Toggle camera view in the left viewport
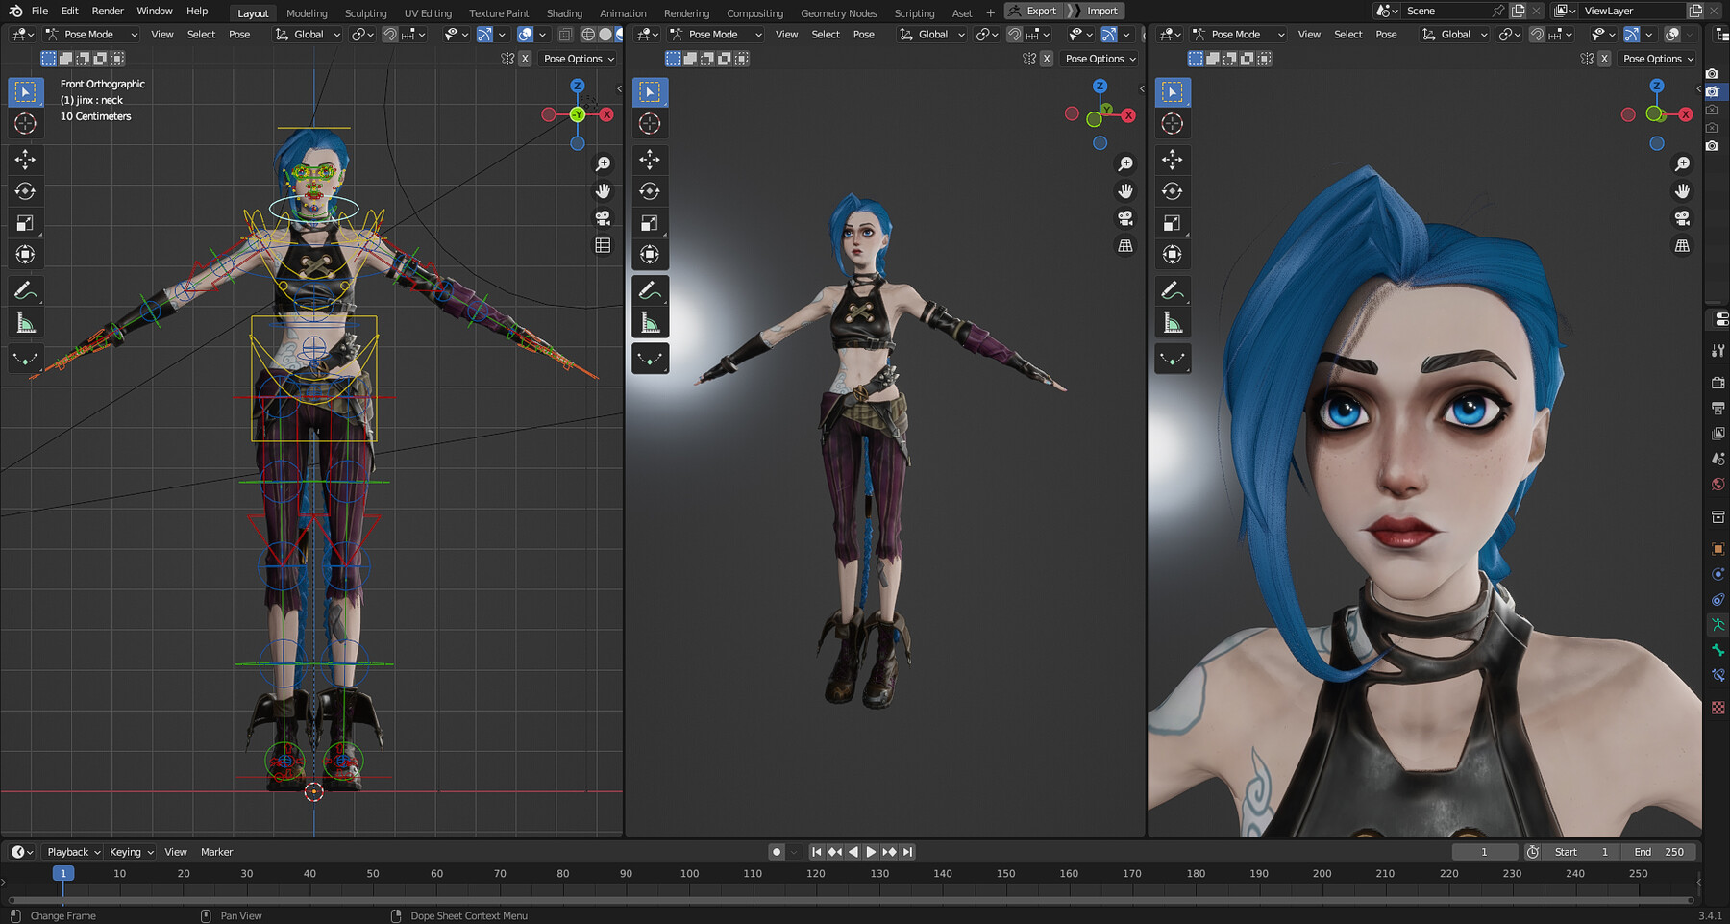Image resolution: width=1730 pixels, height=924 pixels. click(604, 218)
